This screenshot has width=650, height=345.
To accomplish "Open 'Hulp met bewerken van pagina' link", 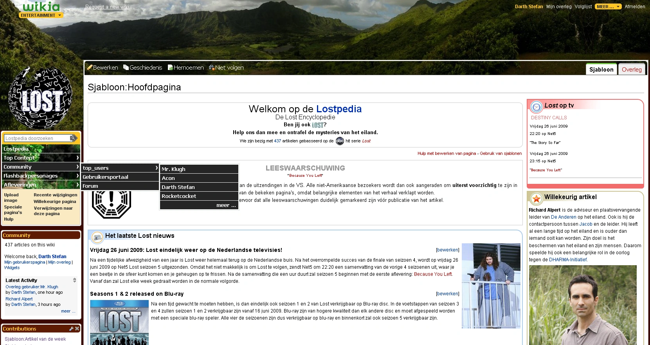I will pos(447,153).
